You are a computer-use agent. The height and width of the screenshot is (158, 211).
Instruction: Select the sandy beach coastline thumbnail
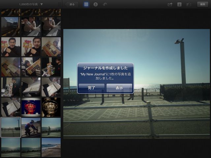tap(51, 147)
